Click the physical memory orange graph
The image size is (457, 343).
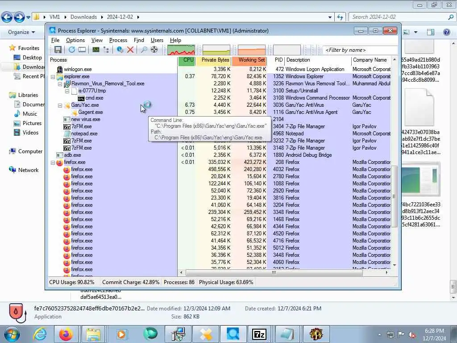pos(252,50)
